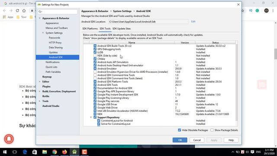Check Android SDK Command-line Tools (latest)
Image resolution: width=277 pixels, height=156 pixels.
click(x=95, y=78)
